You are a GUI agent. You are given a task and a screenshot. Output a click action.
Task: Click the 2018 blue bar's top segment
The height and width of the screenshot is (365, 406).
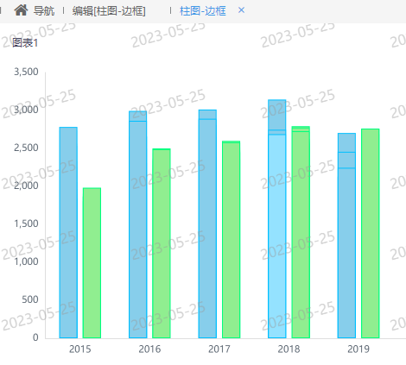(x=277, y=115)
